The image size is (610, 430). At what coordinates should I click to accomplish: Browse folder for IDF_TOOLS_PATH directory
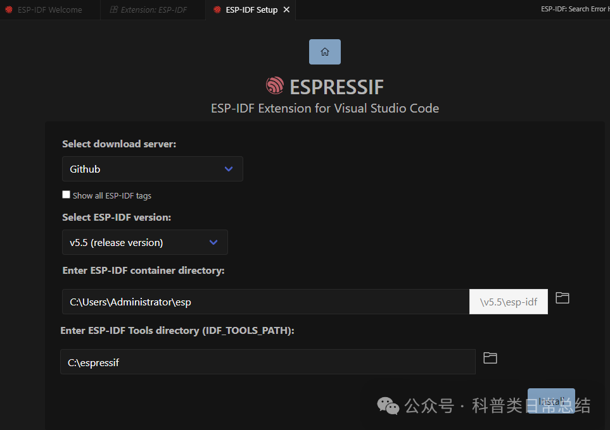[490, 358]
